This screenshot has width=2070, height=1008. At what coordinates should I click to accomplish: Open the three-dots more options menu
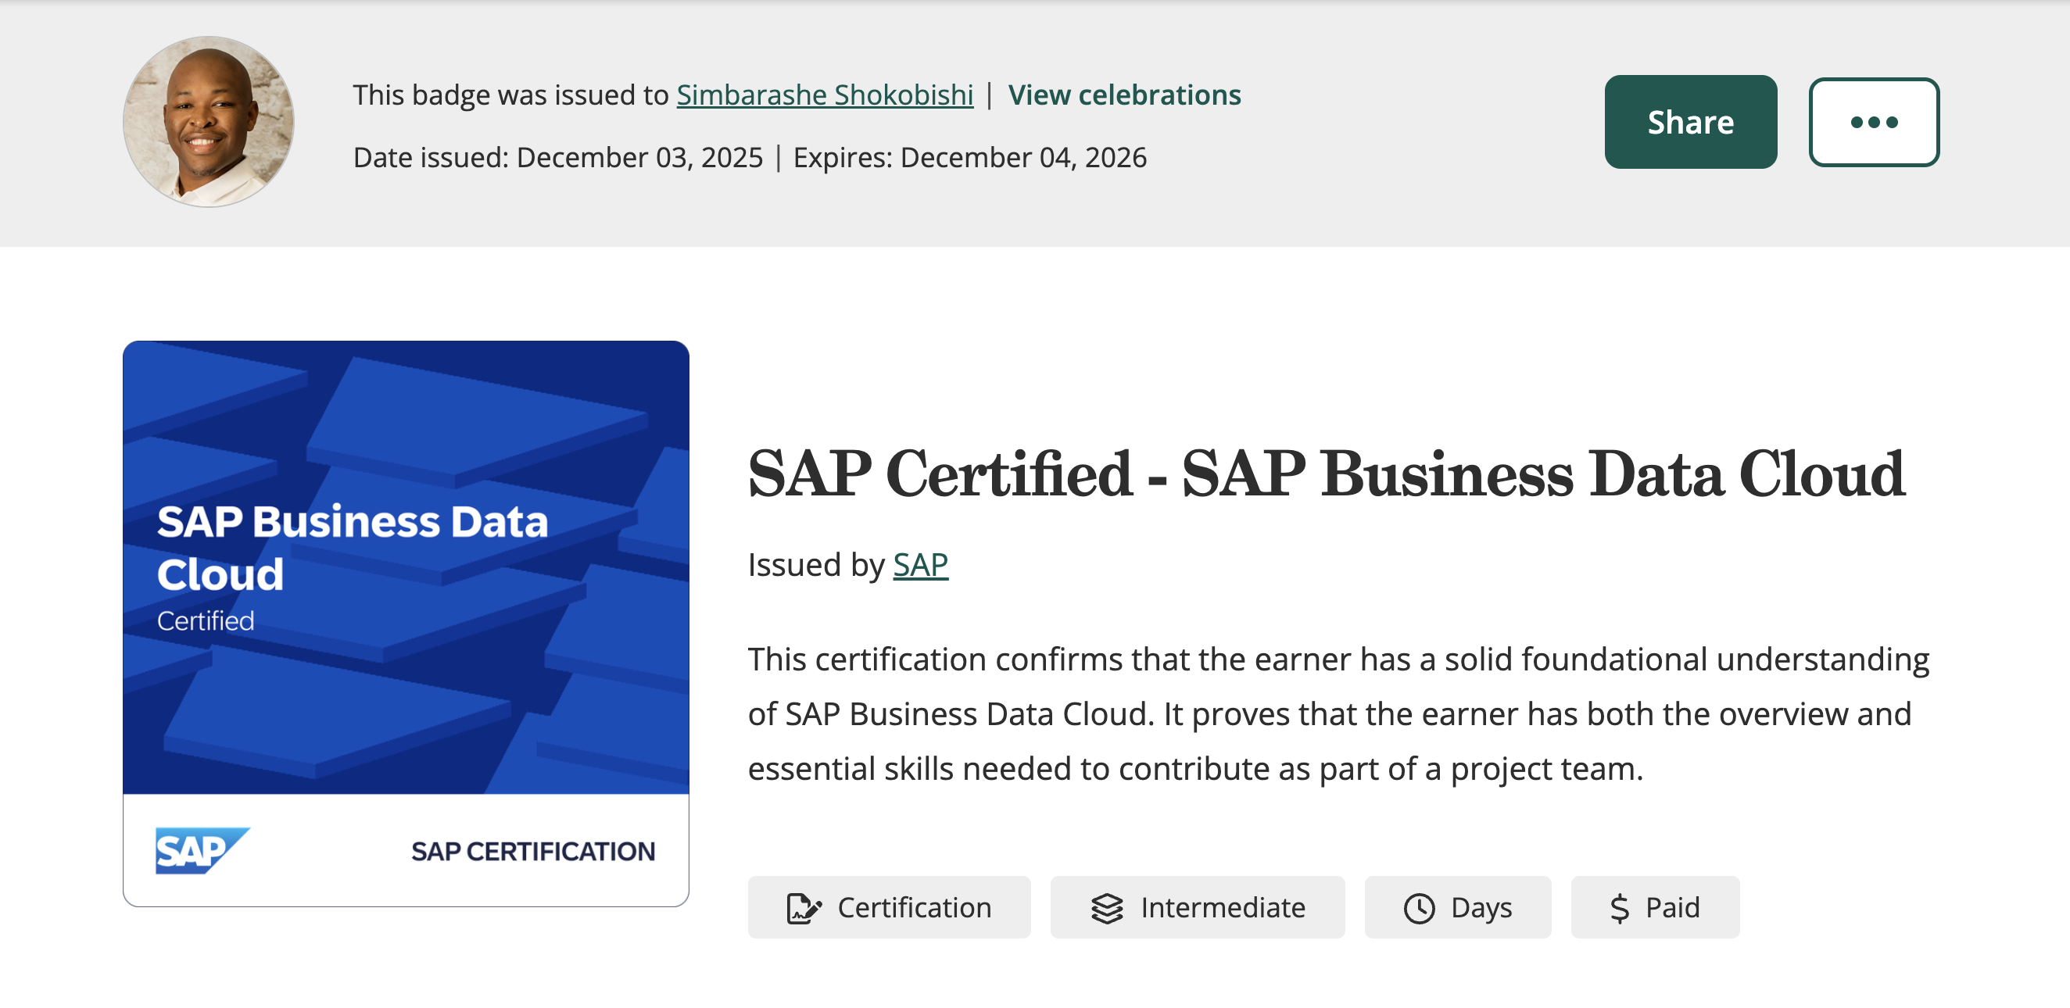point(1873,122)
